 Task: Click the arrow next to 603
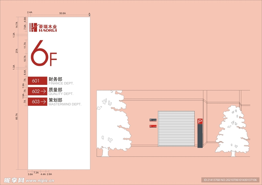(x=43, y=102)
